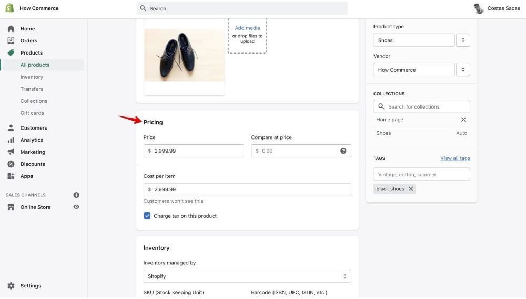Go to Discounts section
Viewport: 526px width, 299px height.
(x=33, y=164)
